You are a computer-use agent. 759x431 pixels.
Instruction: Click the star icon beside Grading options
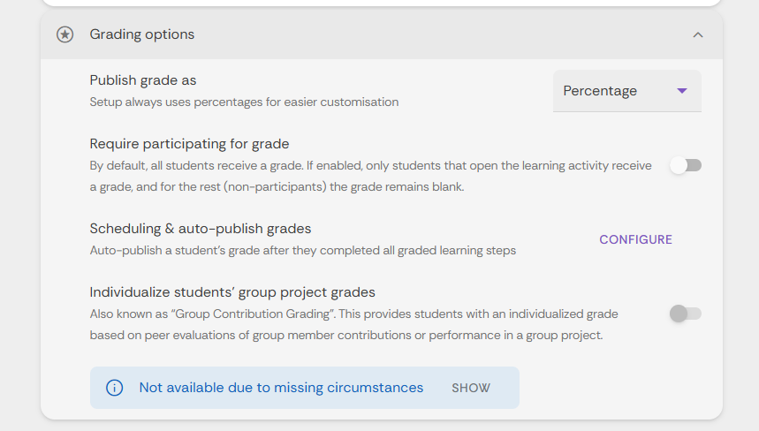[65, 34]
